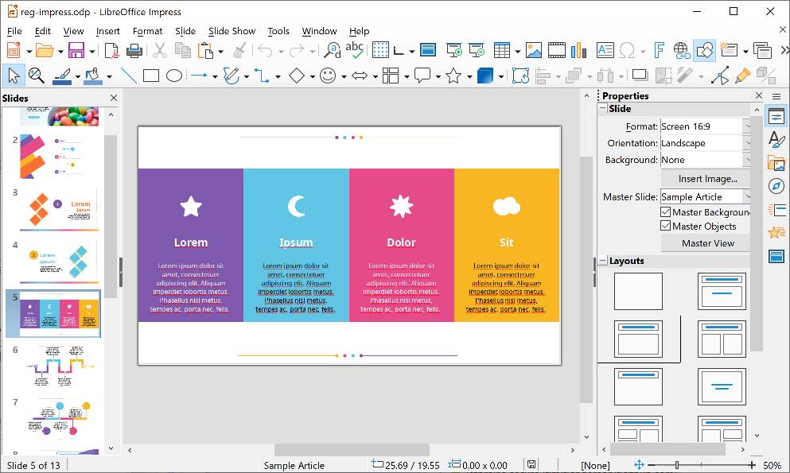Open the Master Slide dropdown
This screenshot has width=790, height=473.
(x=749, y=196)
